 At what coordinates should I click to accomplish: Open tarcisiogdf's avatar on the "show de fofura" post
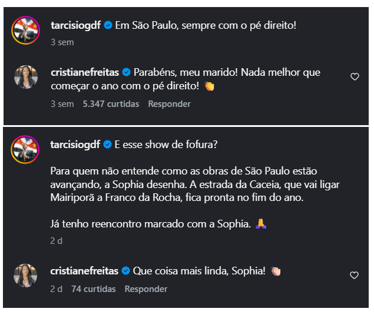tap(25, 149)
